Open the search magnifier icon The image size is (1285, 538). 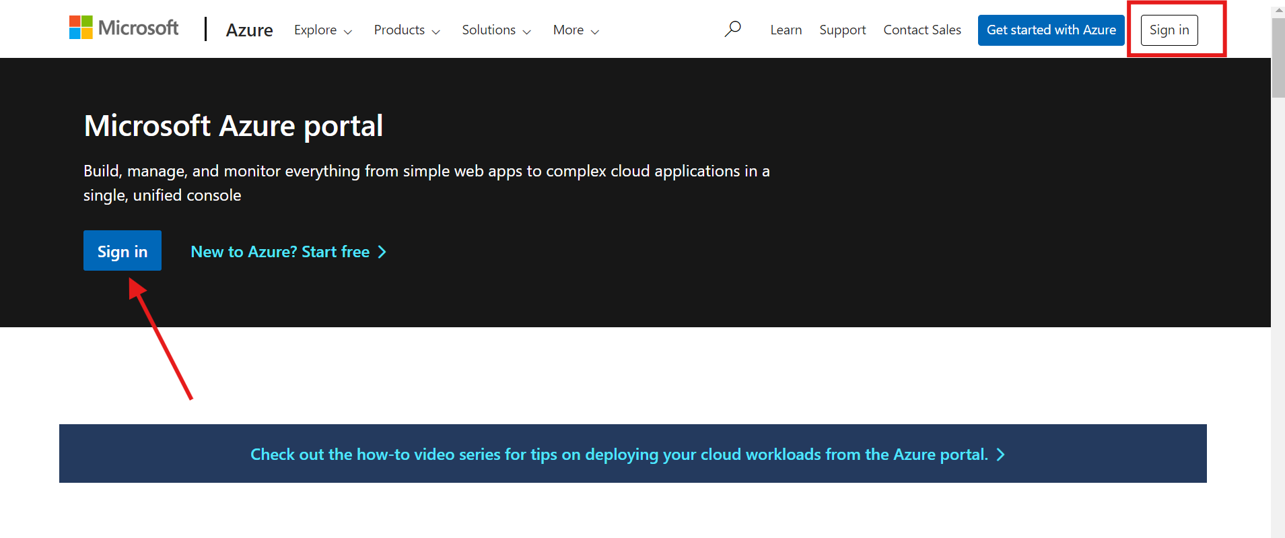732,29
